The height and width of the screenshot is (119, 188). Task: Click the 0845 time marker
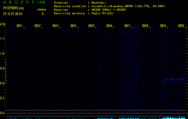91,26
